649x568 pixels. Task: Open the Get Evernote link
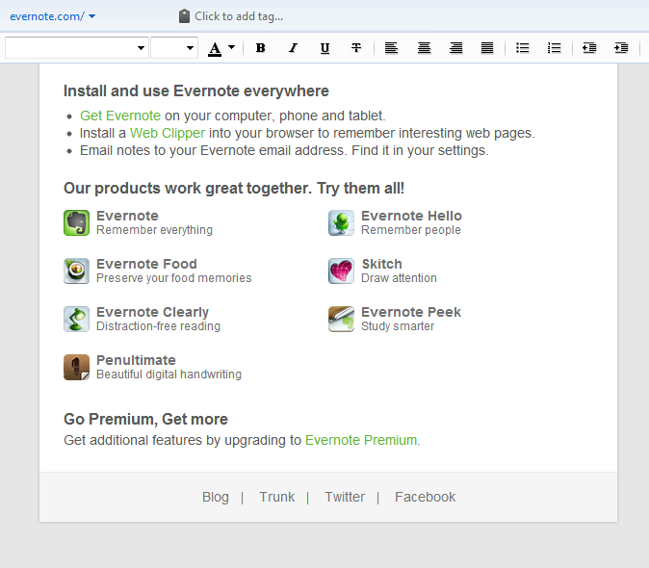pyautogui.click(x=120, y=116)
